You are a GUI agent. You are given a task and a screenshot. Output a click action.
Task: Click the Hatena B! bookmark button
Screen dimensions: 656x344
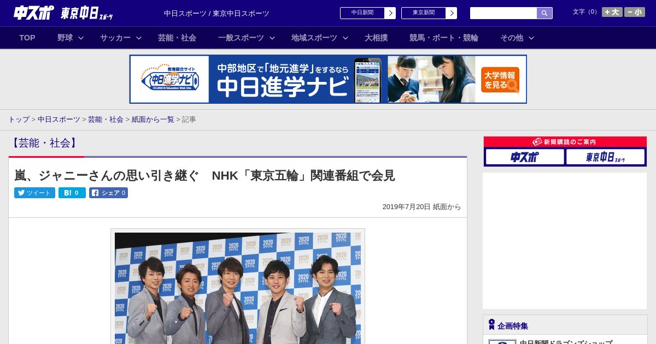[72, 193]
